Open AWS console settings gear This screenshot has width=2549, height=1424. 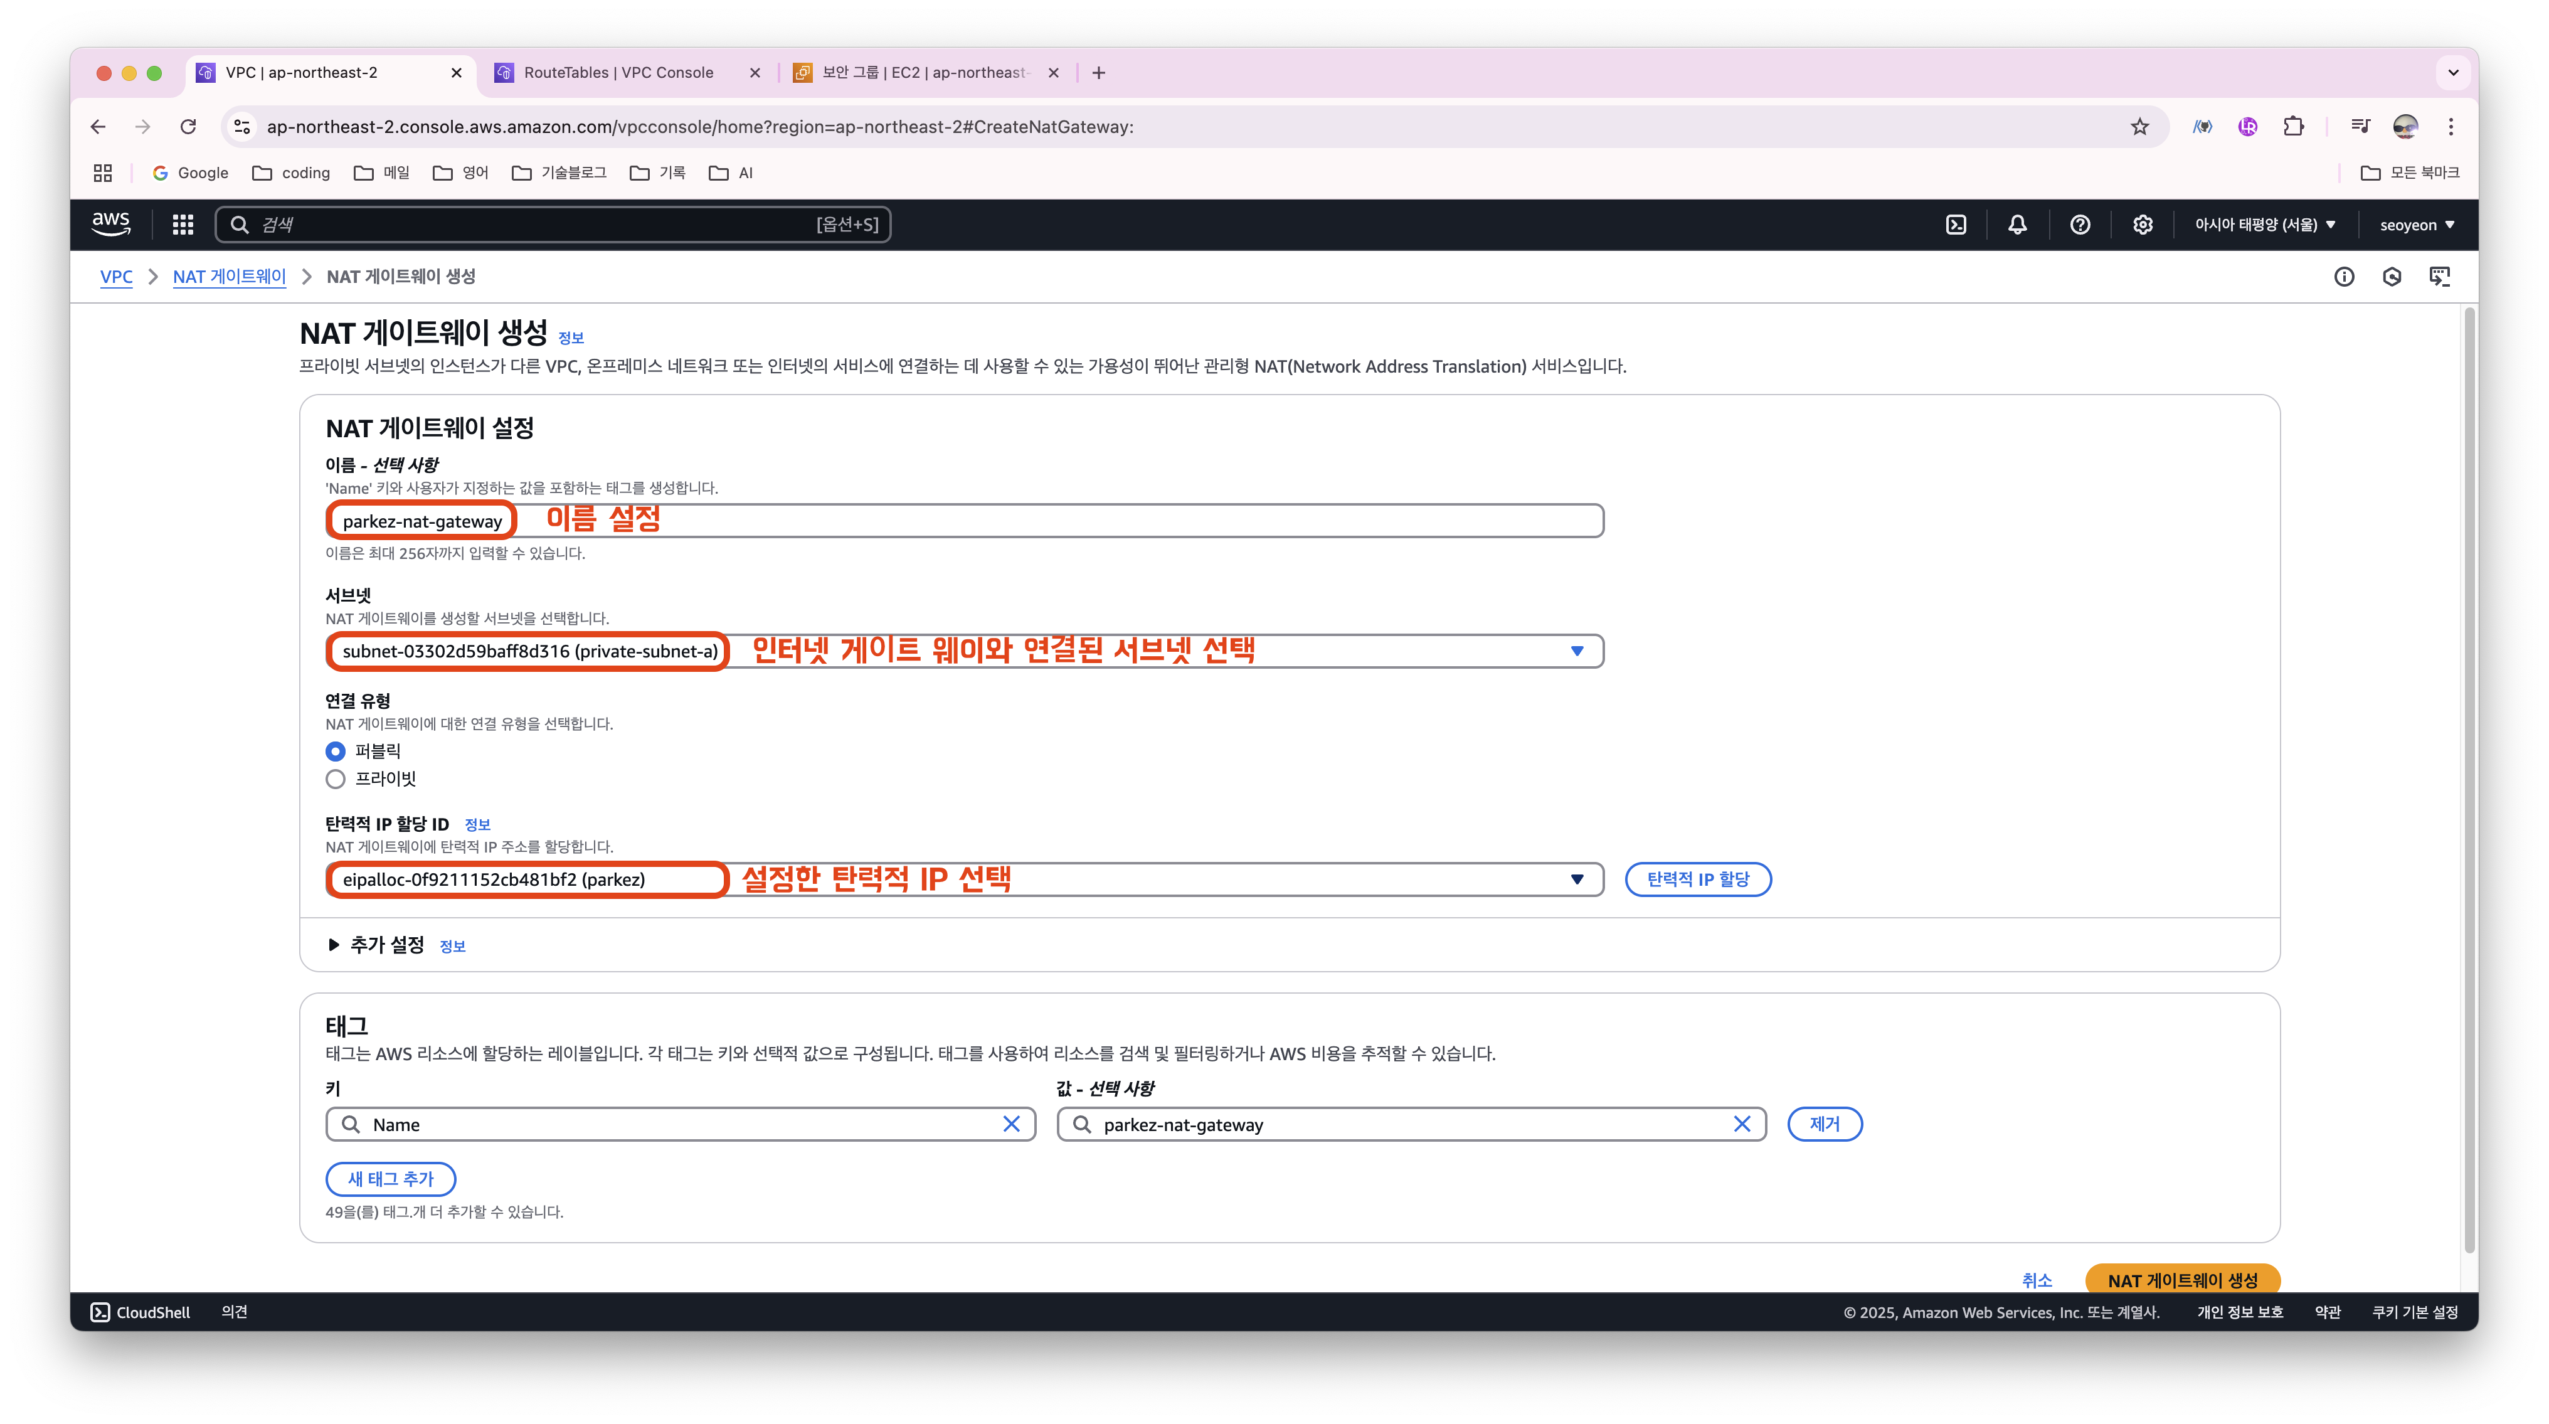pos(2143,225)
